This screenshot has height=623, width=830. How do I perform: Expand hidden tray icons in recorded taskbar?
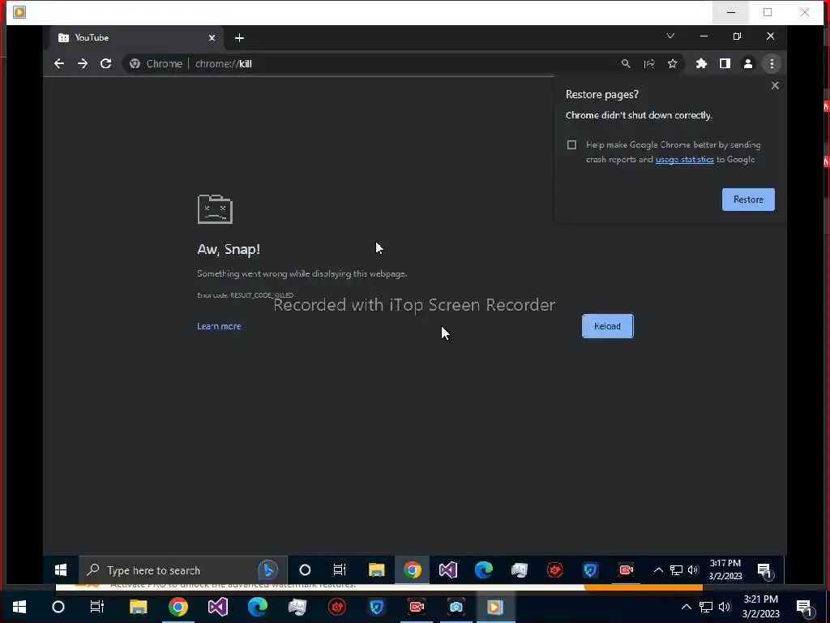658,570
